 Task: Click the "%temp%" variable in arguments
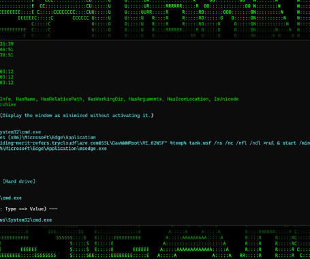pos(178,143)
